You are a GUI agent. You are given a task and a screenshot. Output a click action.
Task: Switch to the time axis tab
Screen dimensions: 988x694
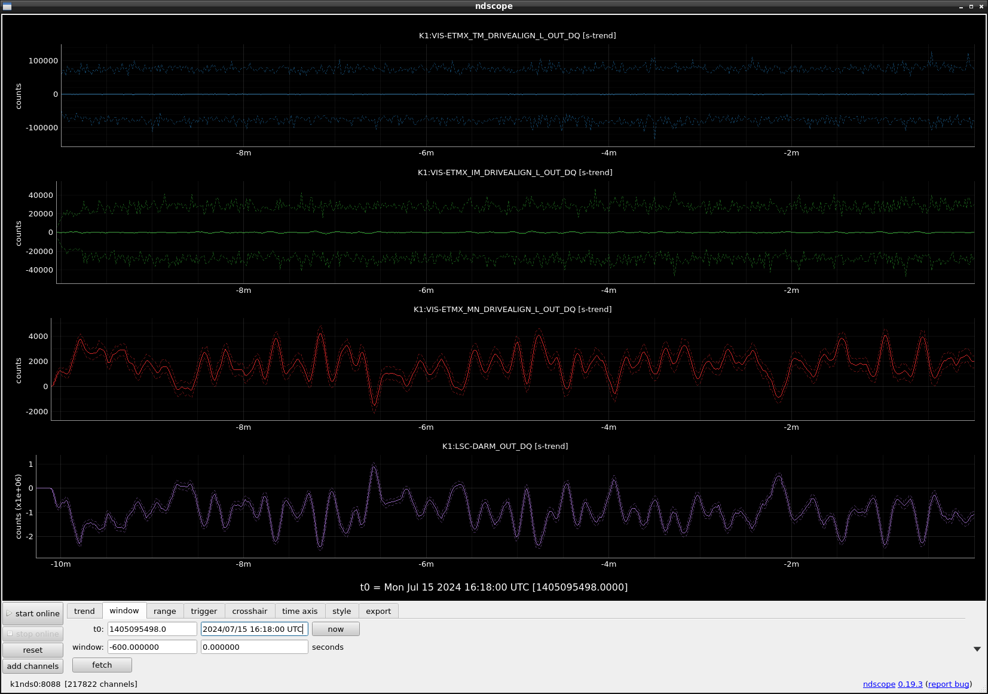(x=299, y=611)
